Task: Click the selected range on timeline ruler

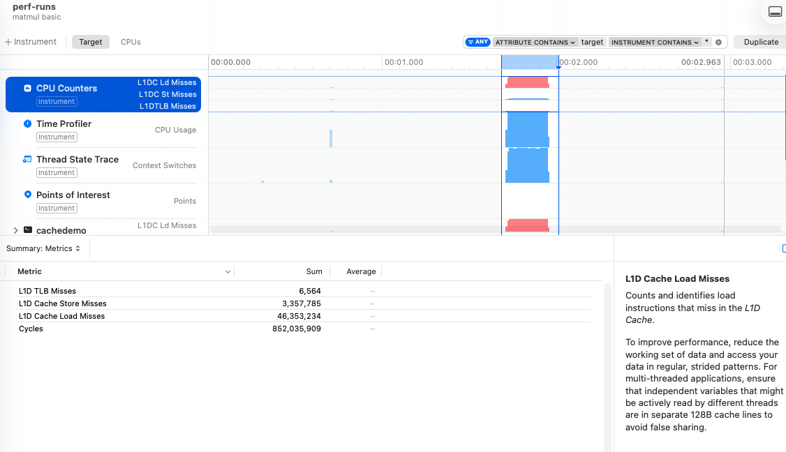Action: tap(530, 62)
